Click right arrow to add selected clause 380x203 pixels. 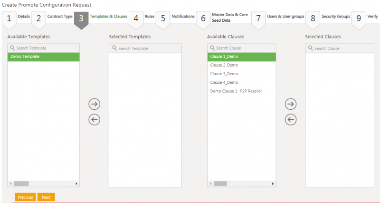[290, 104]
